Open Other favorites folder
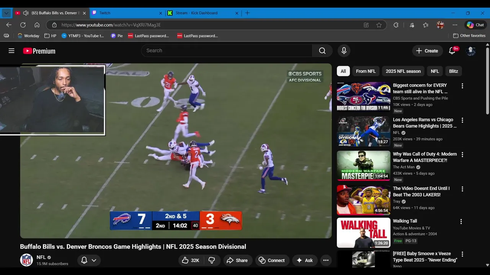 pos(469,36)
